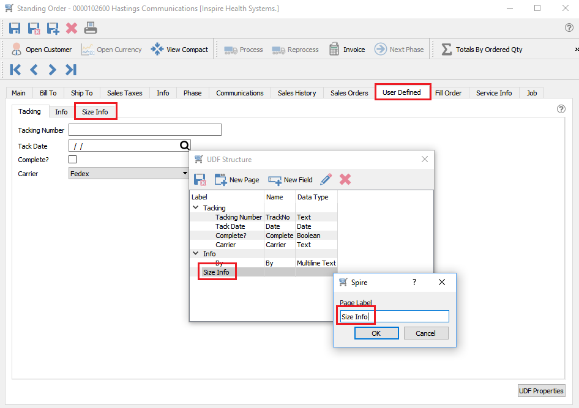
Task: Open the Phase tab
Action: tap(192, 93)
